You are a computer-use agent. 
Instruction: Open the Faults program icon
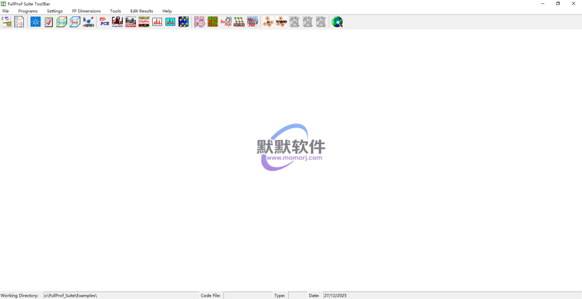coord(131,22)
